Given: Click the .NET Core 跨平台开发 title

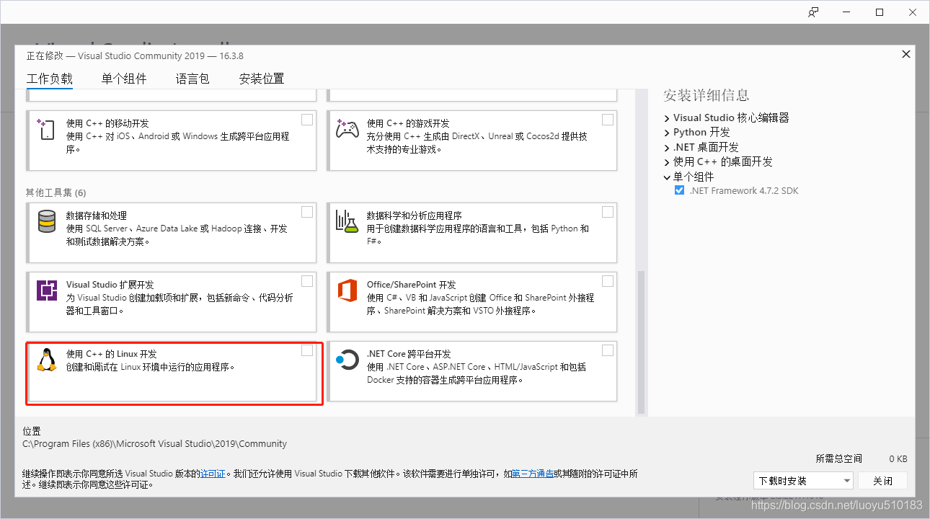Looking at the screenshot, I should tap(409, 354).
